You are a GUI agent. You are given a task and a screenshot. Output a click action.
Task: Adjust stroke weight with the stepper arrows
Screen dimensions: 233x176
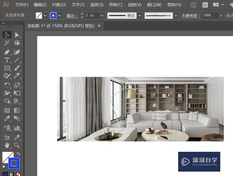point(82,15)
